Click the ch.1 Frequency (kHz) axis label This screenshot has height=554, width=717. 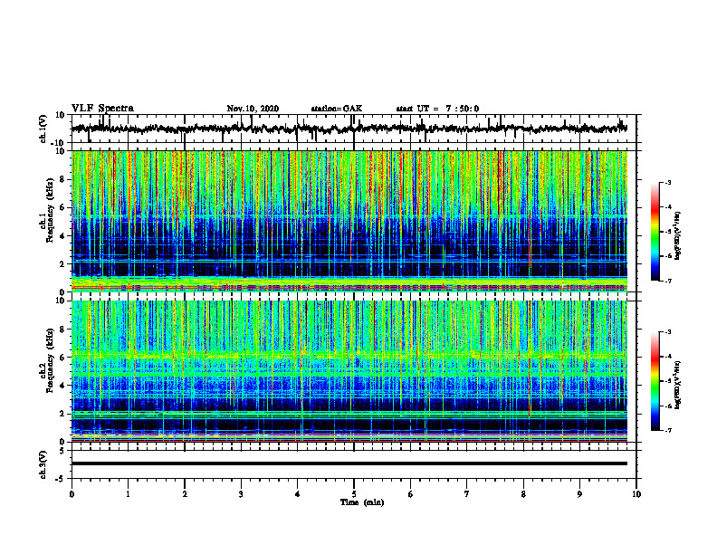coord(47,209)
